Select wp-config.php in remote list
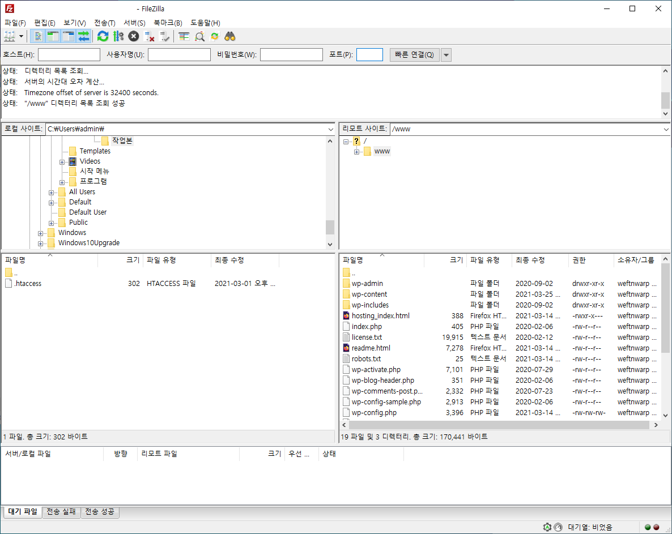The width and height of the screenshot is (672, 534). [374, 413]
